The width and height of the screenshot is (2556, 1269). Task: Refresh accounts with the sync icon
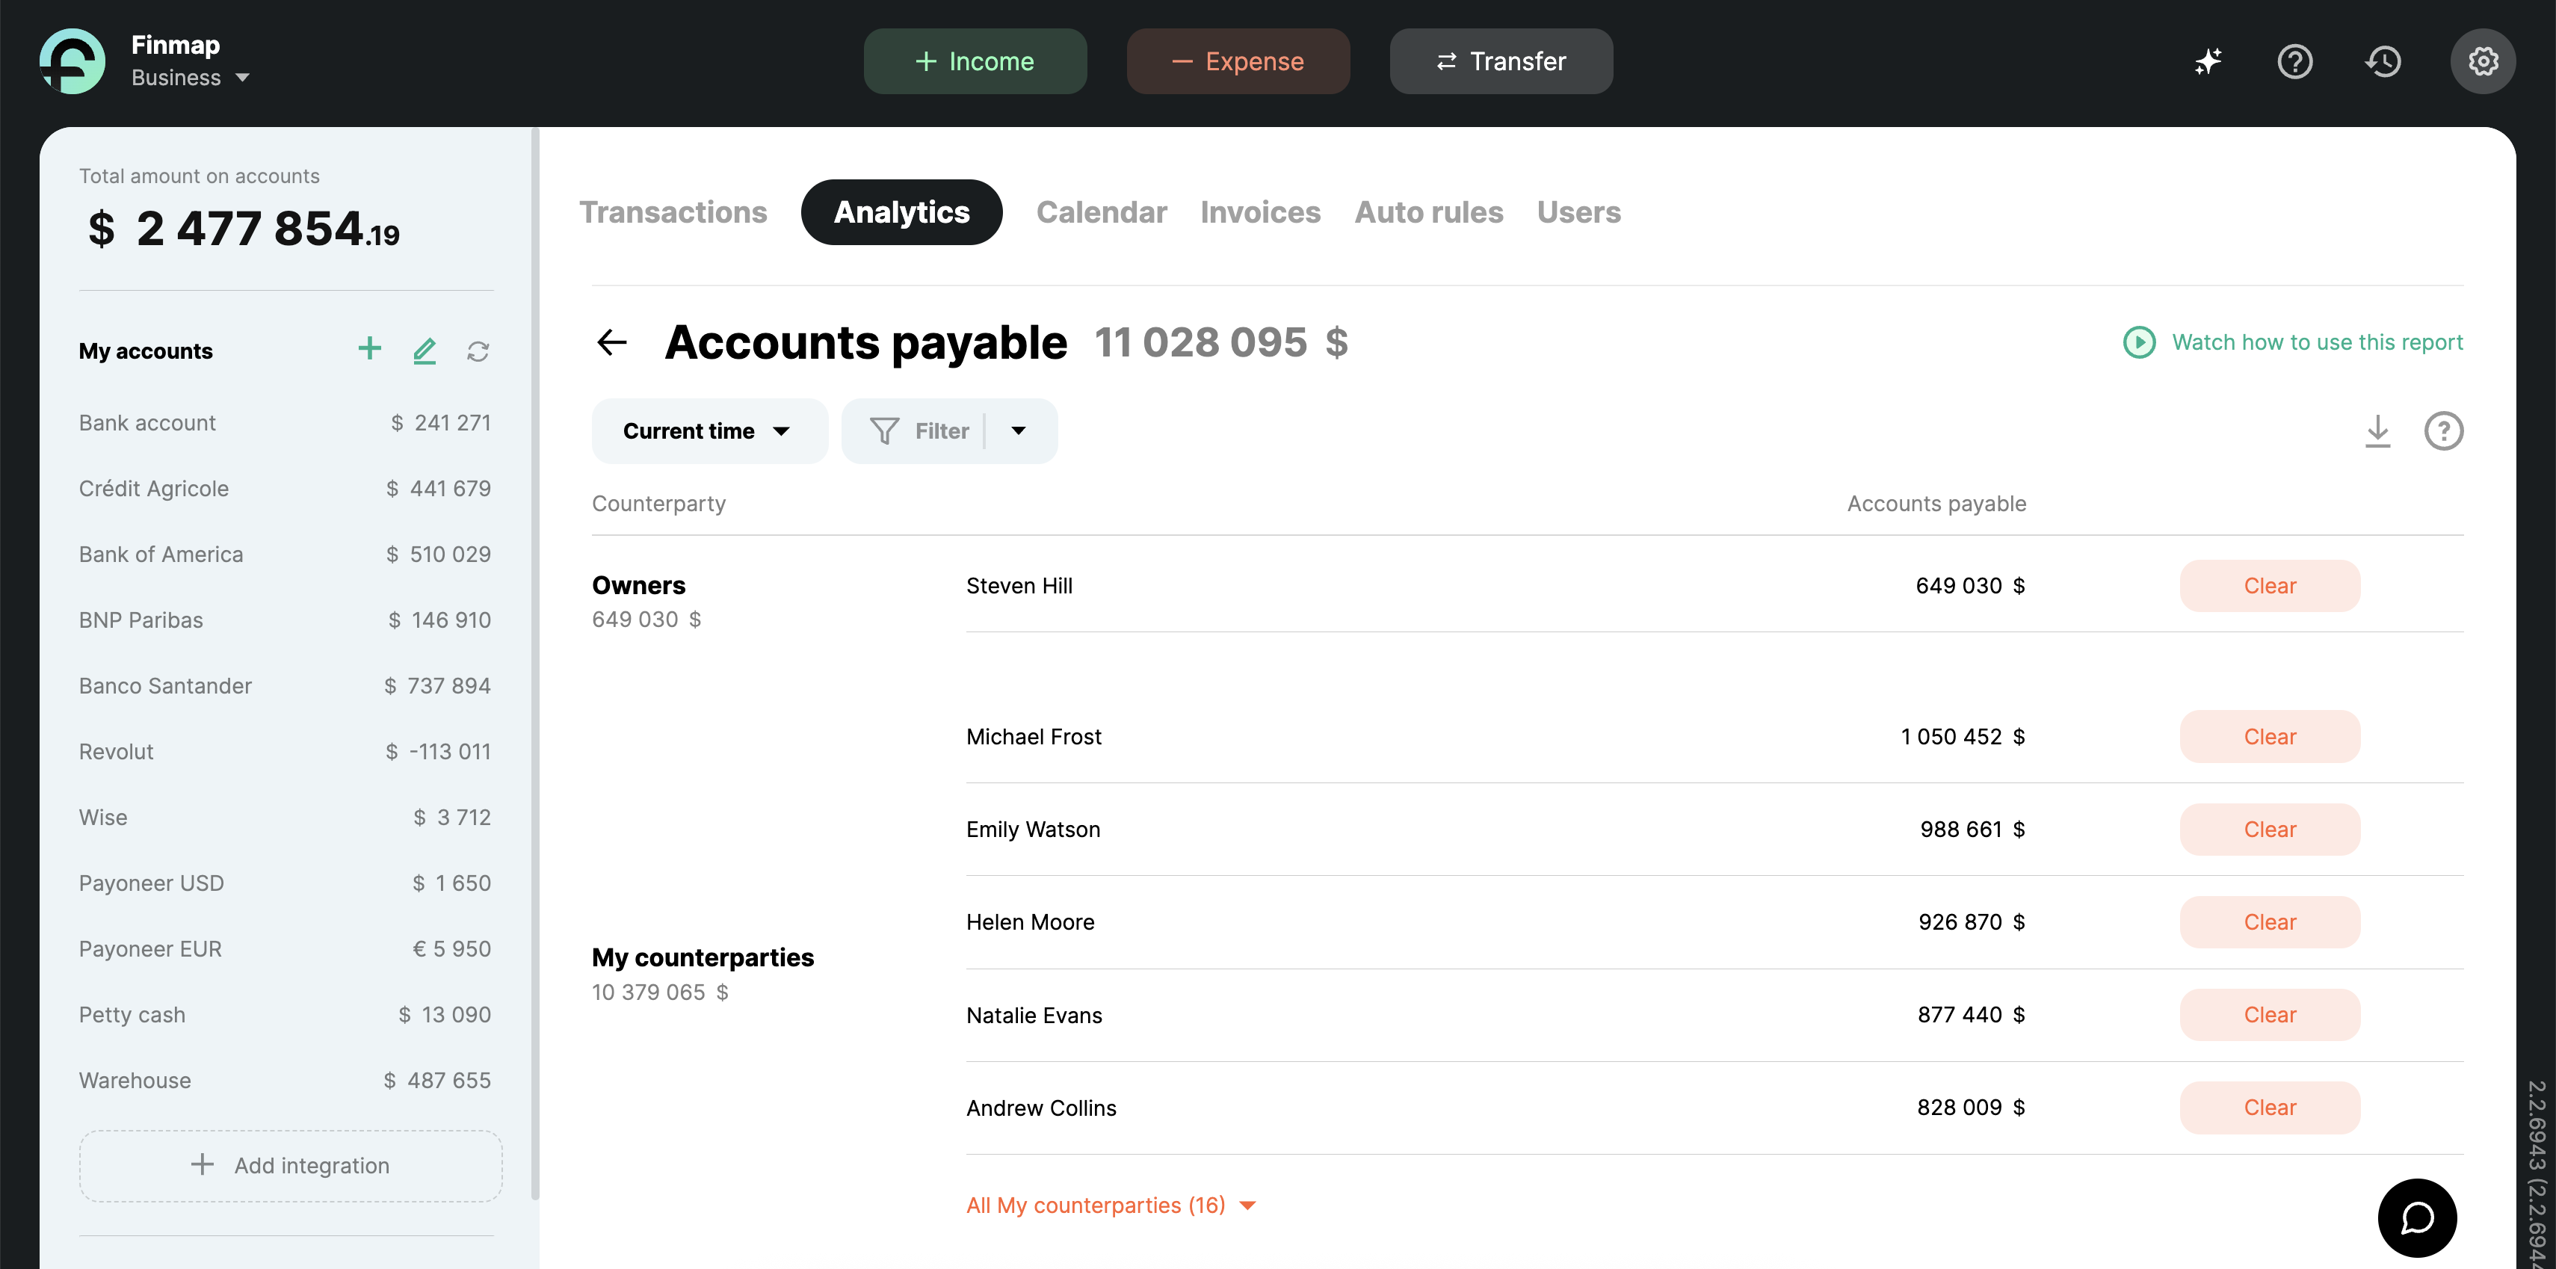tap(478, 351)
